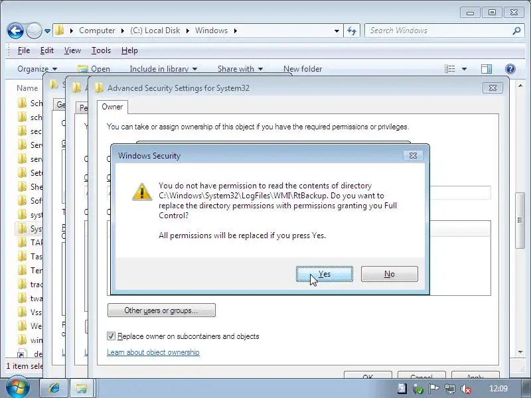Image resolution: width=531 pixels, height=398 pixels.
Task: Expand Share with dropdown
Action: (240, 69)
